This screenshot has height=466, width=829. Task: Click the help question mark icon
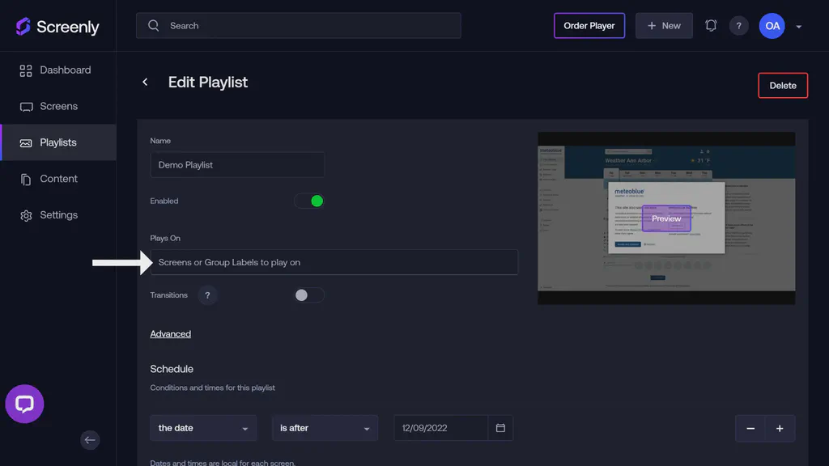pyautogui.click(x=738, y=25)
